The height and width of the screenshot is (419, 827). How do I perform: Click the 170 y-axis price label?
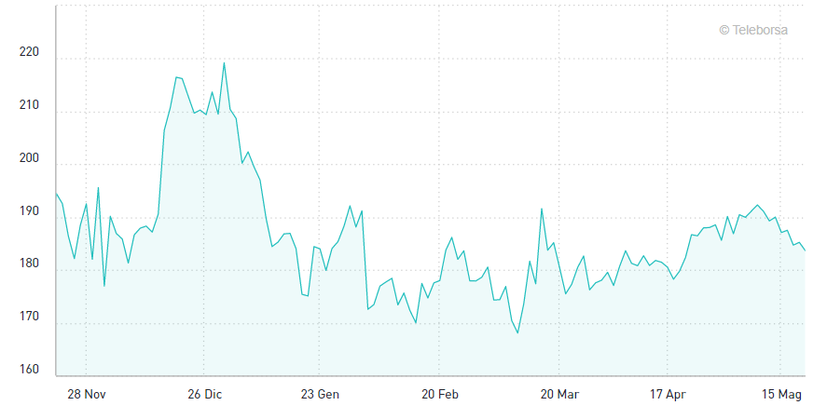[x=29, y=318]
